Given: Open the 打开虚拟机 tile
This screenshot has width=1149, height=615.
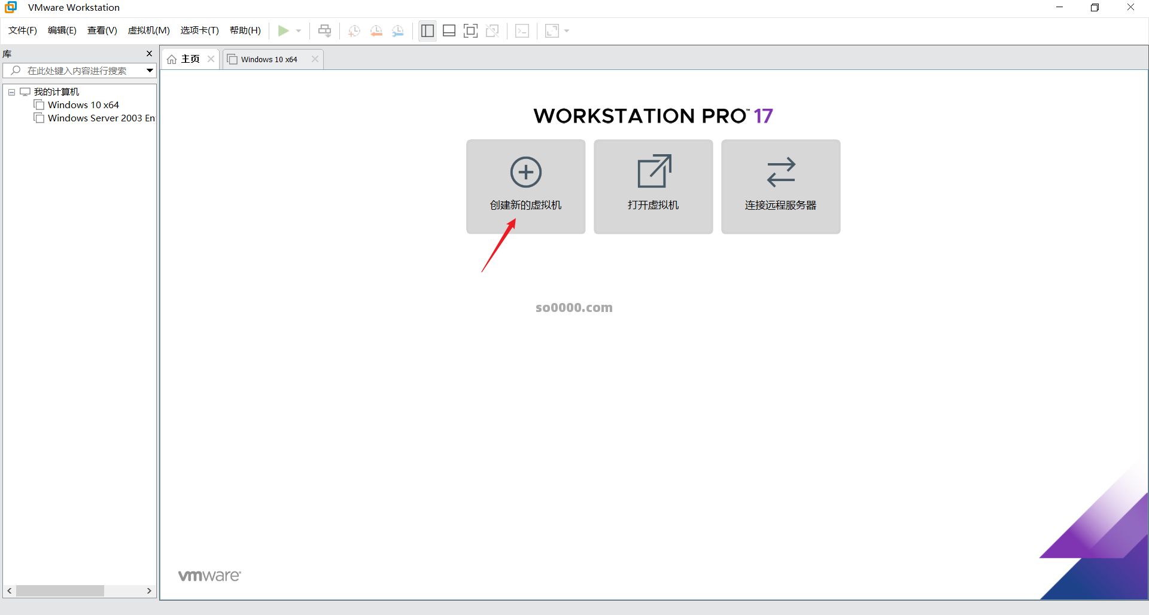Looking at the screenshot, I should (x=653, y=186).
